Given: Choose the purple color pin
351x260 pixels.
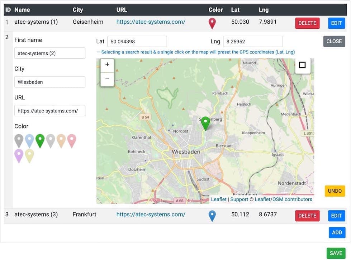Looking at the screenshot, I should click(19, 156).
